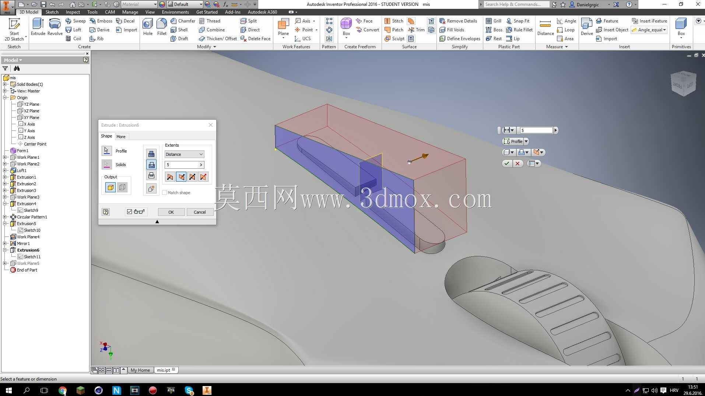Viewport: 705px width, 396px height.
Task: Choose Symmetric extrude direction
Action: point(192,177)
